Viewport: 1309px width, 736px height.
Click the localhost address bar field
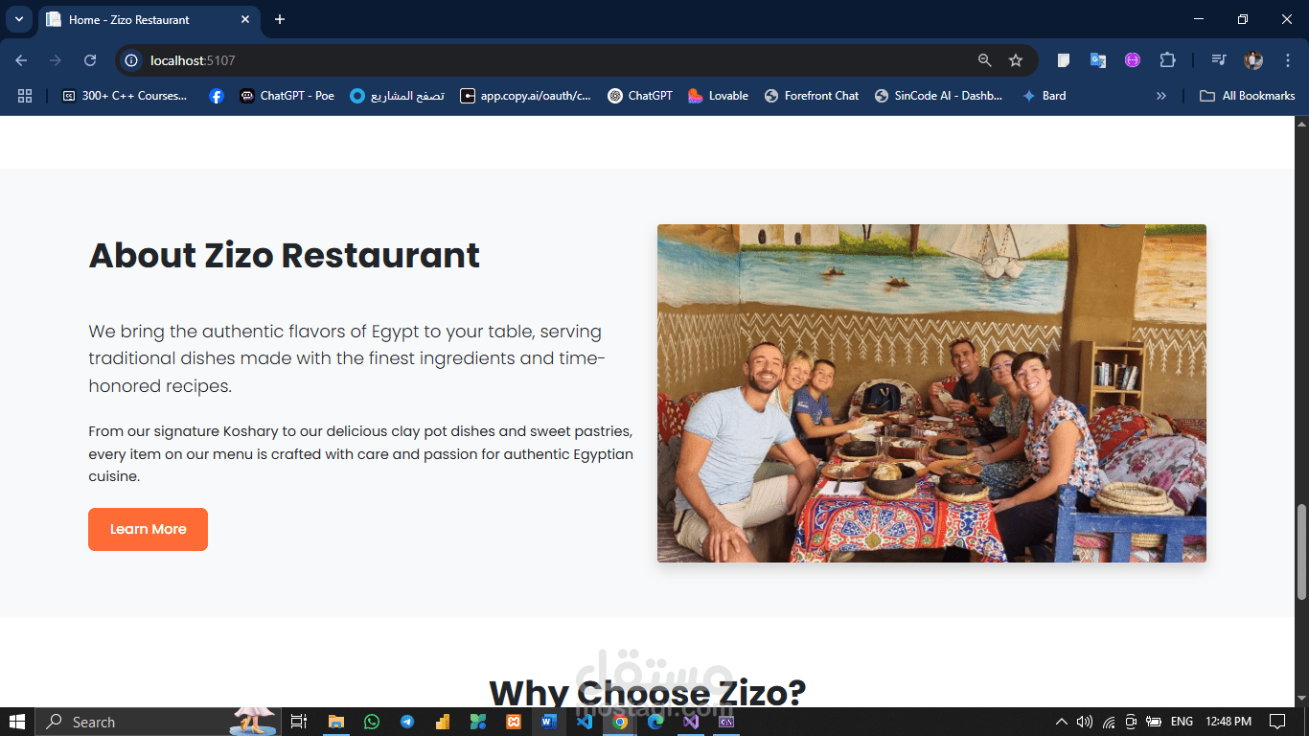tap(556, 60)
